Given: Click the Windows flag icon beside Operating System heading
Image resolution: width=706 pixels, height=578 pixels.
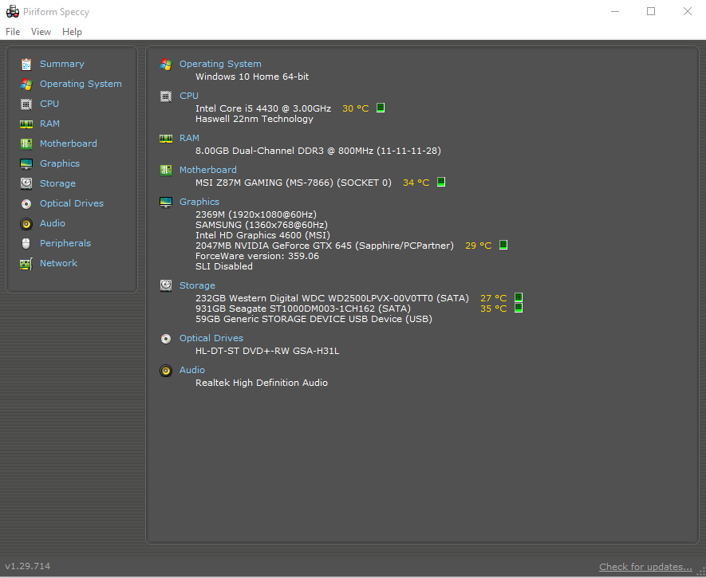Looking at the screenshot, I should click(x=166, y=65).
